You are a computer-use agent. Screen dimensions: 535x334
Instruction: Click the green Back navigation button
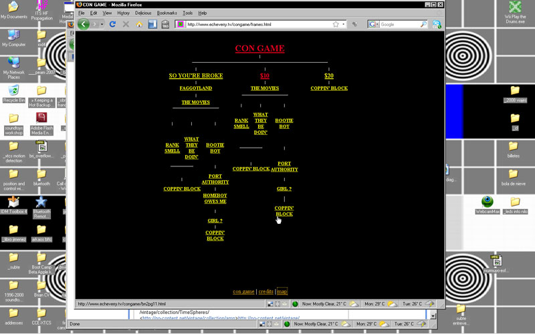[84, 25]
